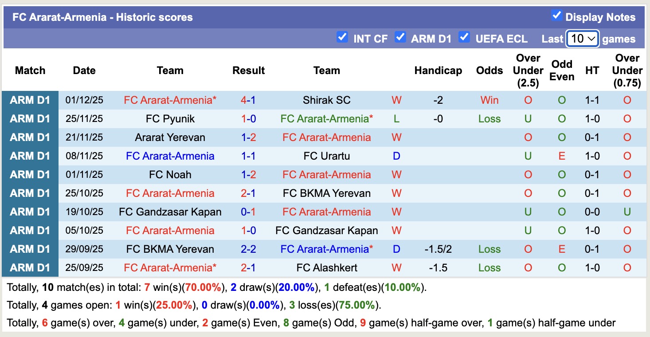650x337 pixels.
Task: Select the Win odds entry
Action: (x=489, y=100)
